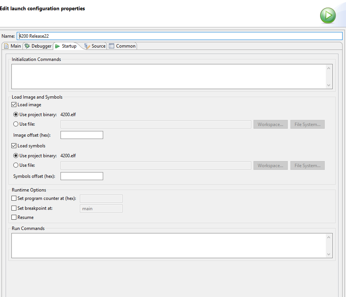Open the Main tab
The width and height of the screenshot is (346, 297).
(x=12, y=46)
